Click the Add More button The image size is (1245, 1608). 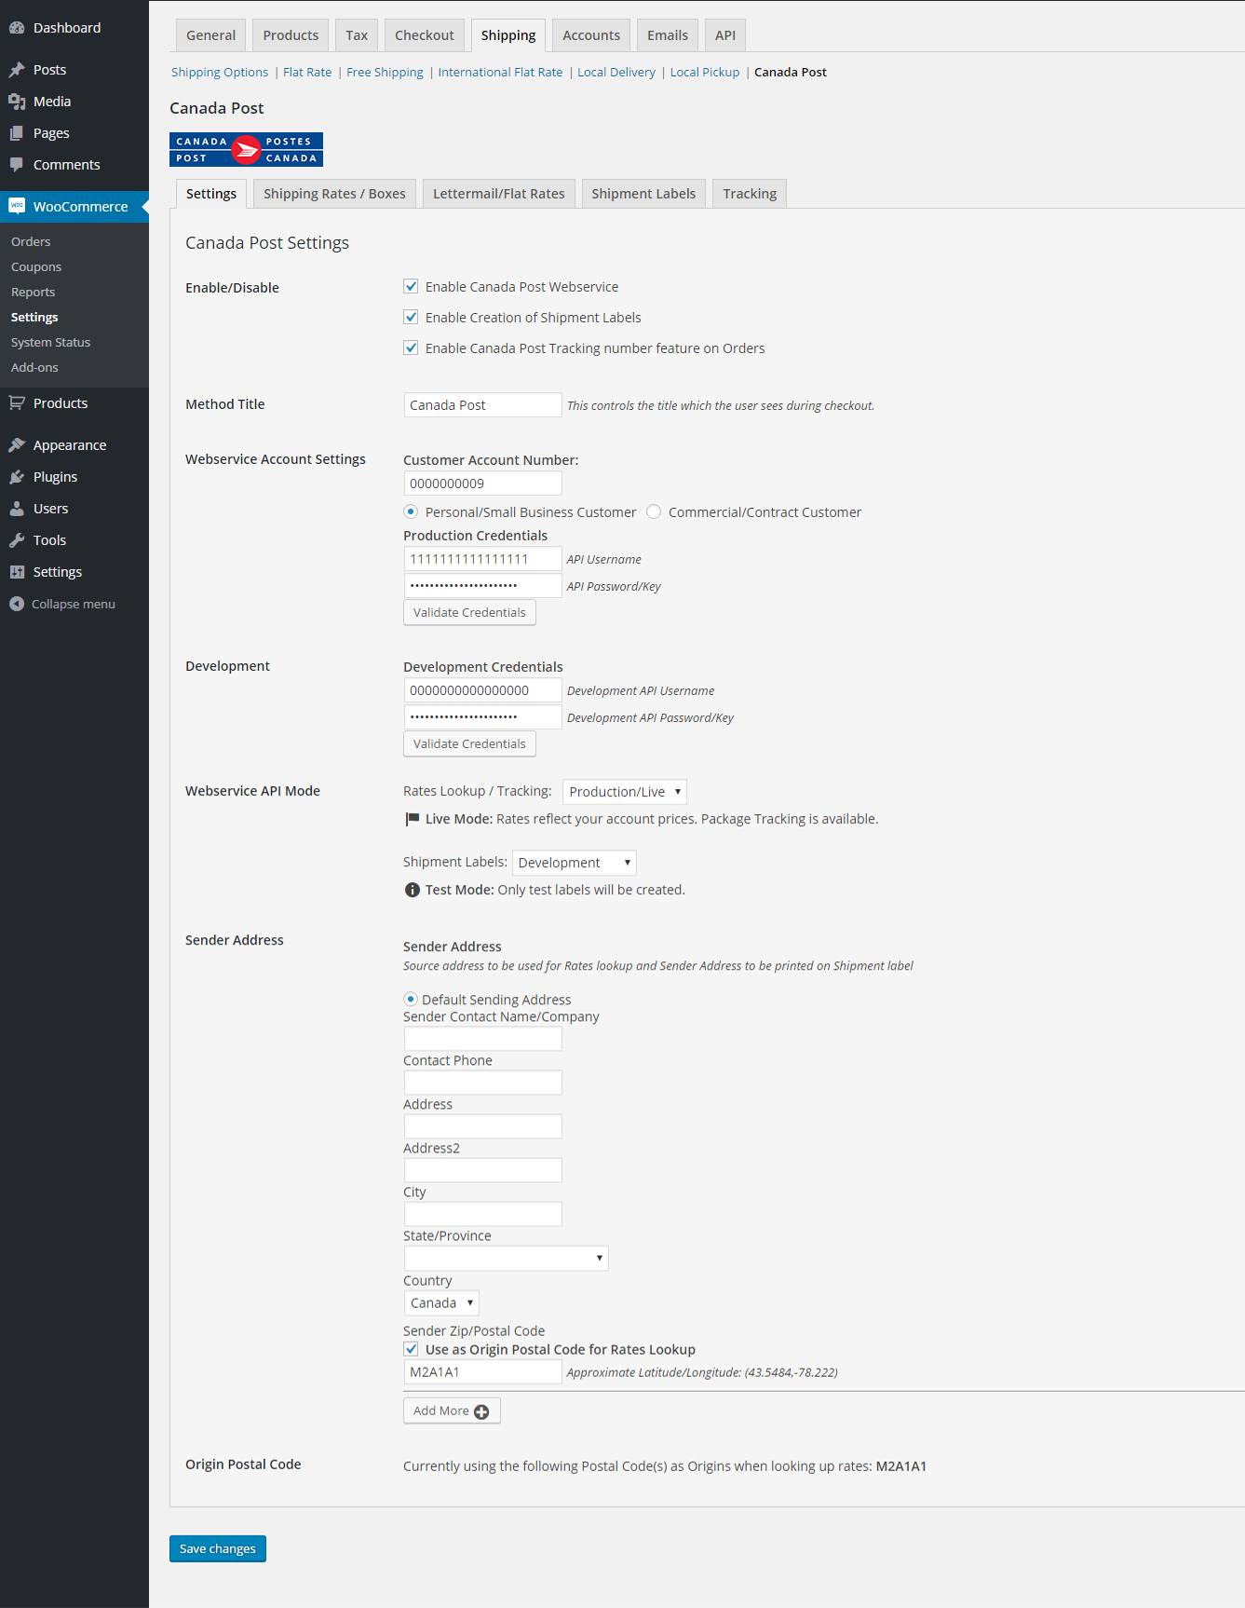coord(452,1410)
